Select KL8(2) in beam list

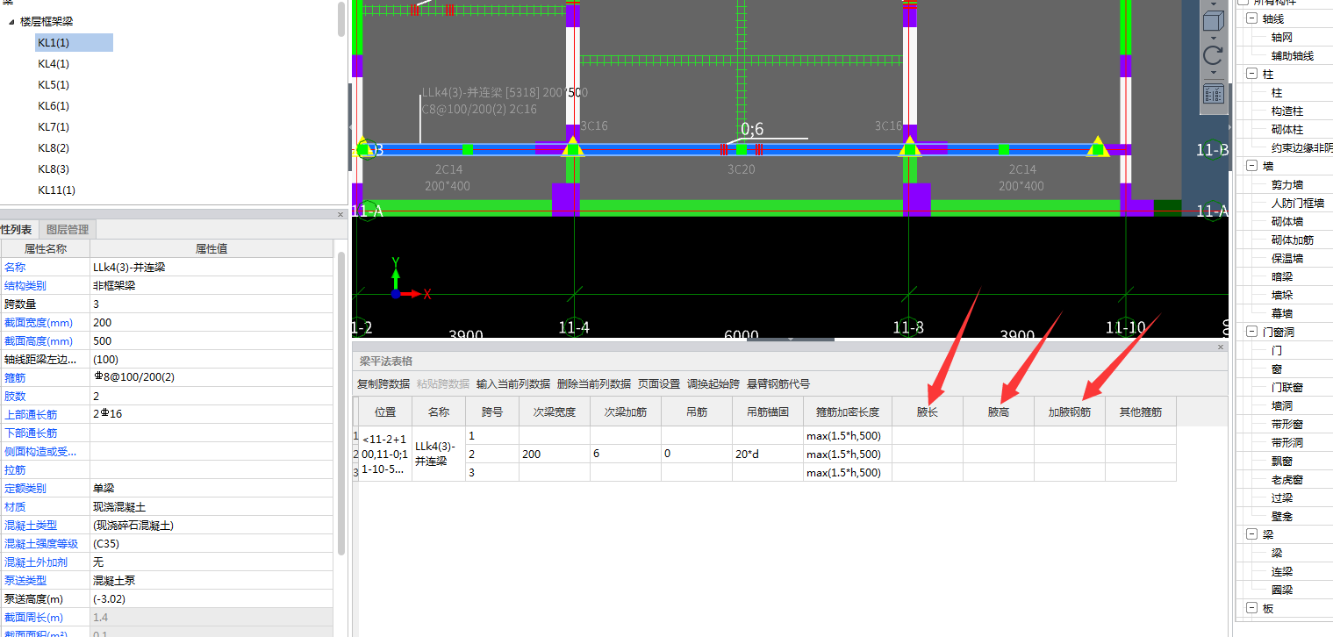coord(54,148)
